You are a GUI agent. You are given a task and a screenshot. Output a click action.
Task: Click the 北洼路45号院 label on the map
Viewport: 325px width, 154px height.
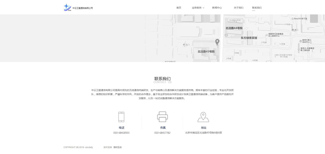click(x=206, y=52)
